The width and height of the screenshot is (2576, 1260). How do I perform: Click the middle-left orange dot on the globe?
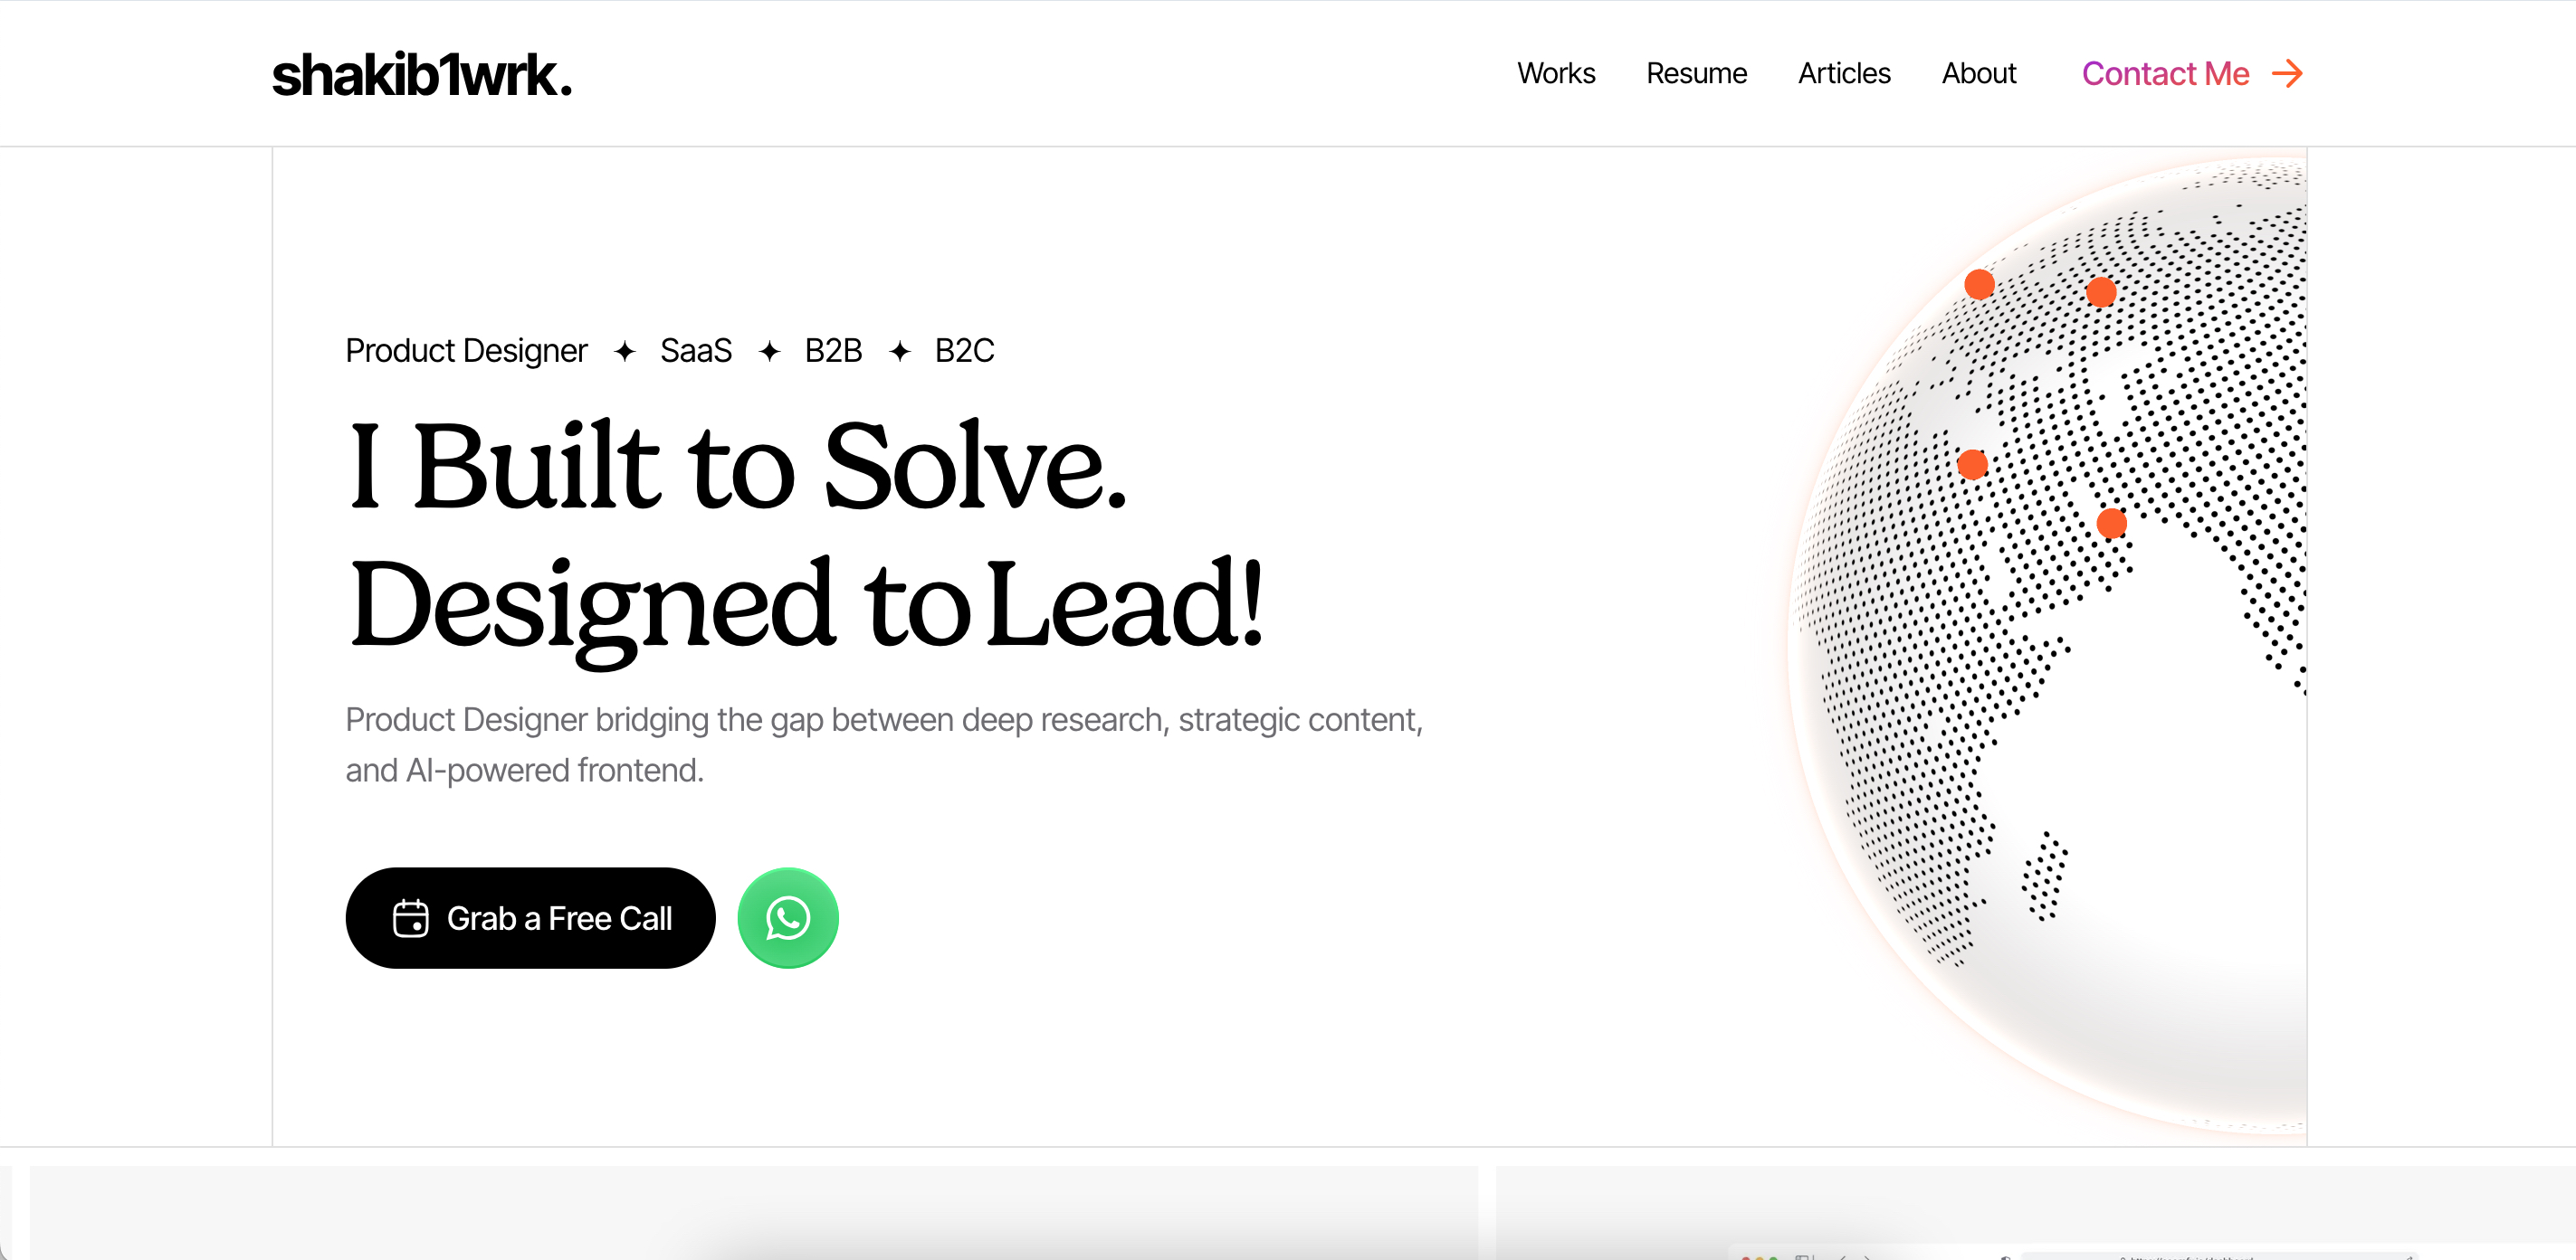pyautogui.click(x=1972, y=465)
